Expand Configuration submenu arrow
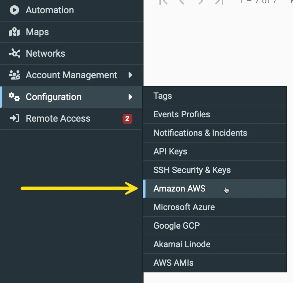This screenshot has height=283, width=293. coord(131,97)
